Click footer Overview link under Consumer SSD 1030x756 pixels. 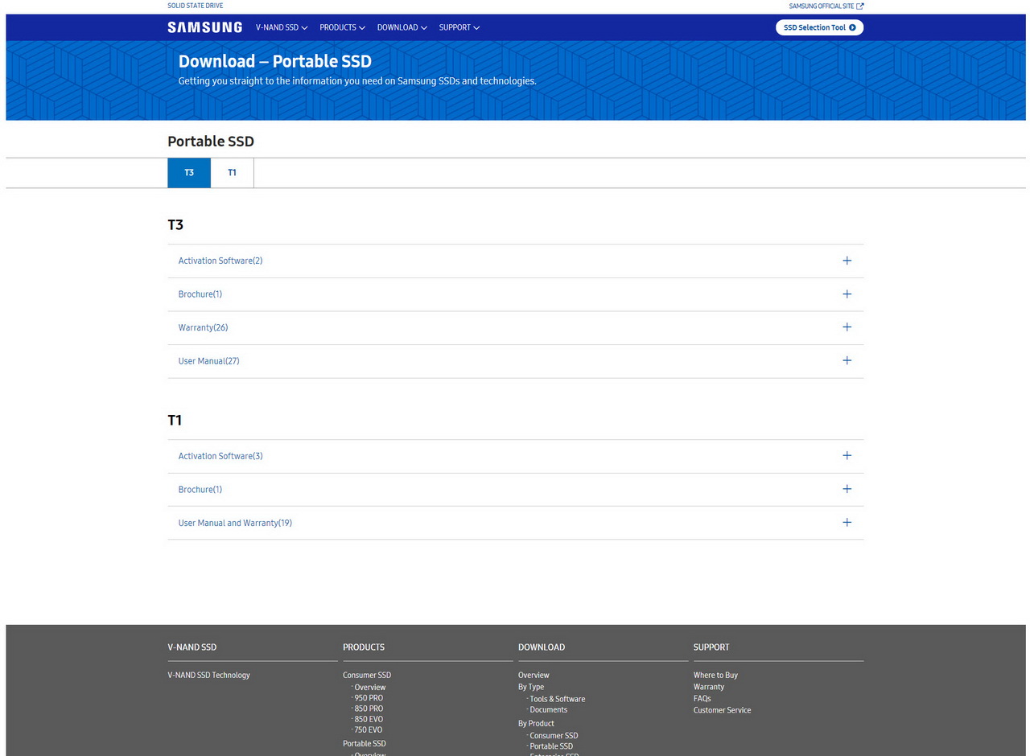[x=370, y=688]
